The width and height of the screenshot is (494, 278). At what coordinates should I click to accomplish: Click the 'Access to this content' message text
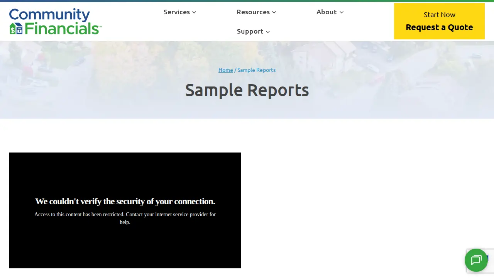tap(125, 218)
